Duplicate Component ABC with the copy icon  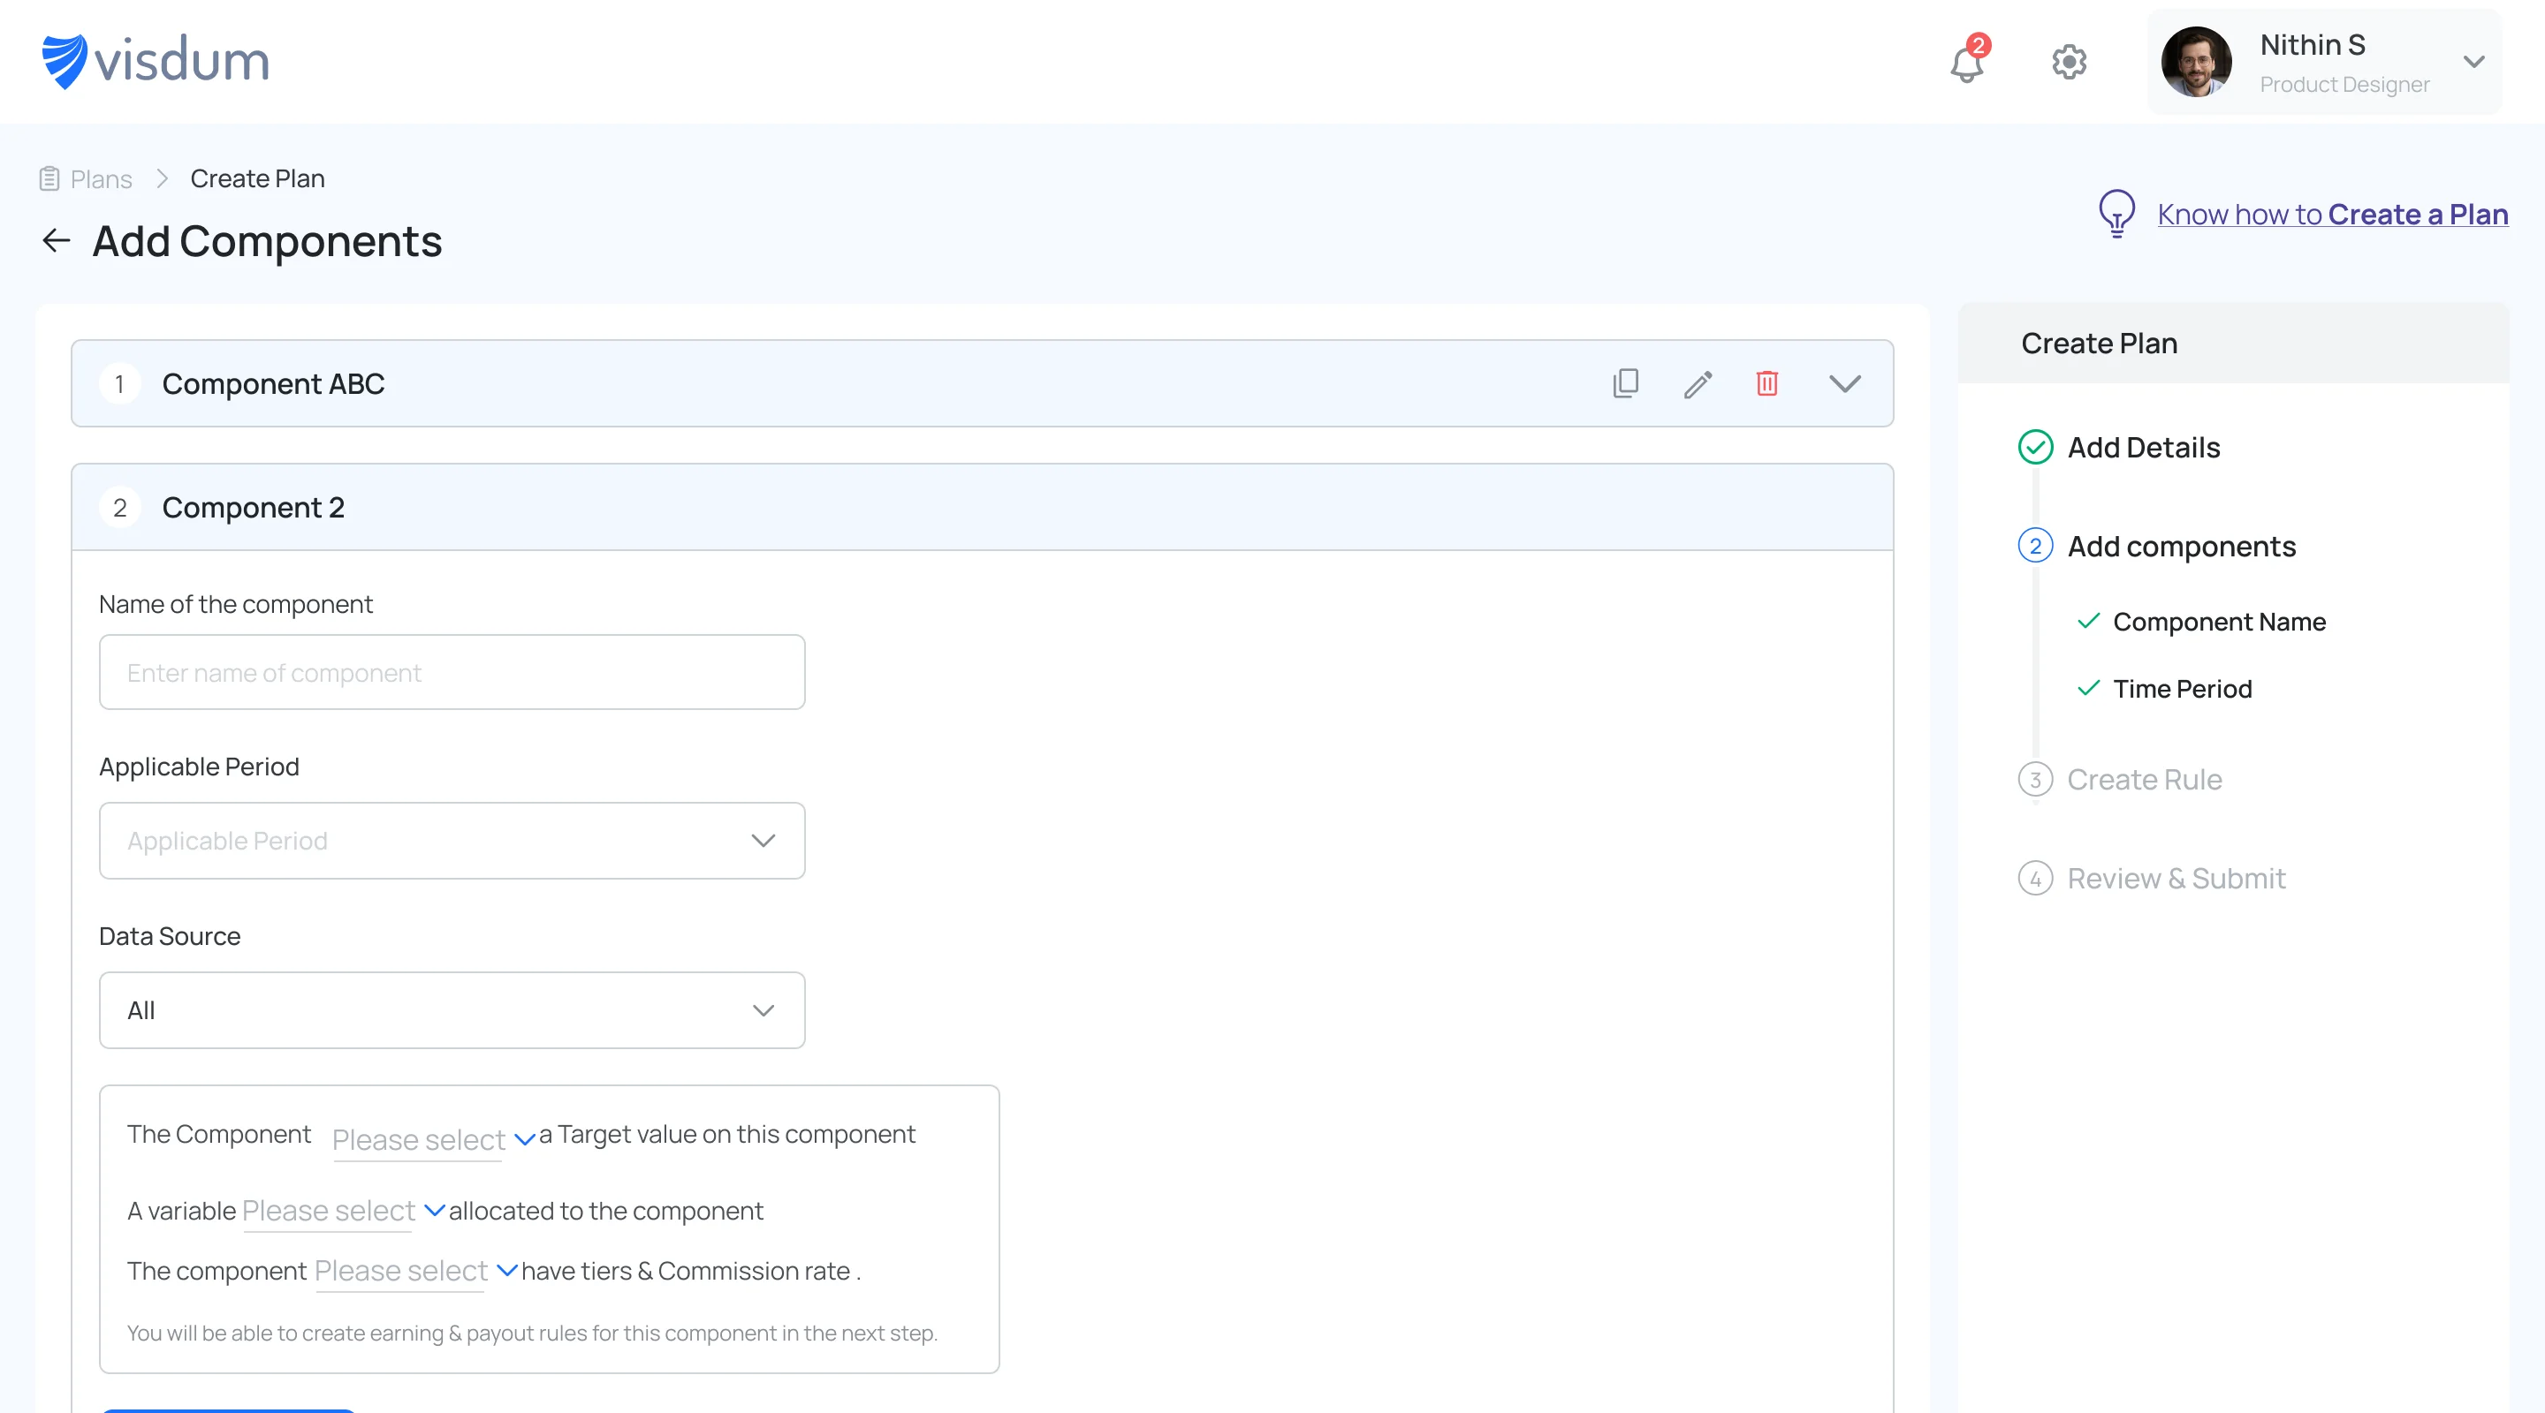point(1625,383)
